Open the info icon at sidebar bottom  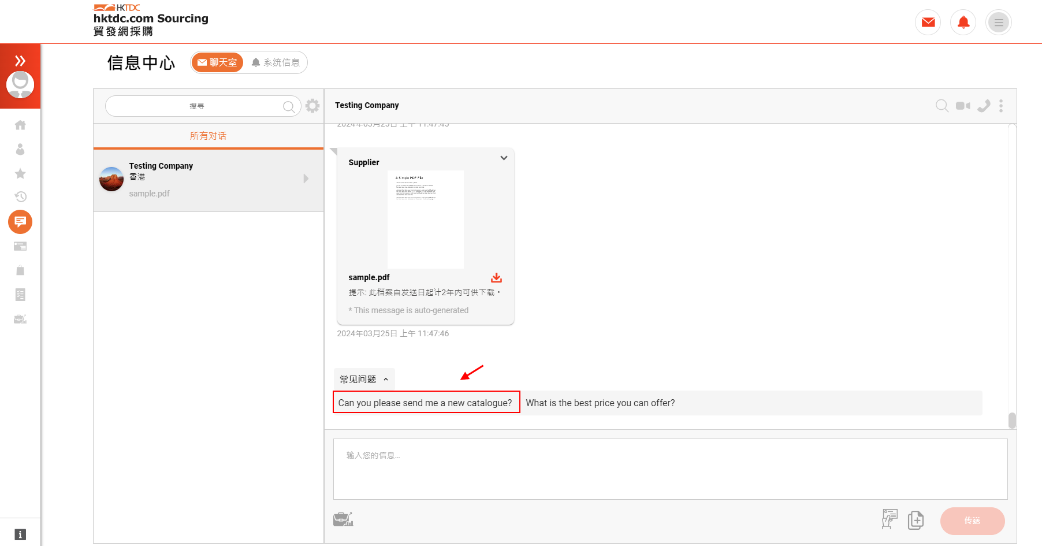pyautogui.click(x=20, y=534)
